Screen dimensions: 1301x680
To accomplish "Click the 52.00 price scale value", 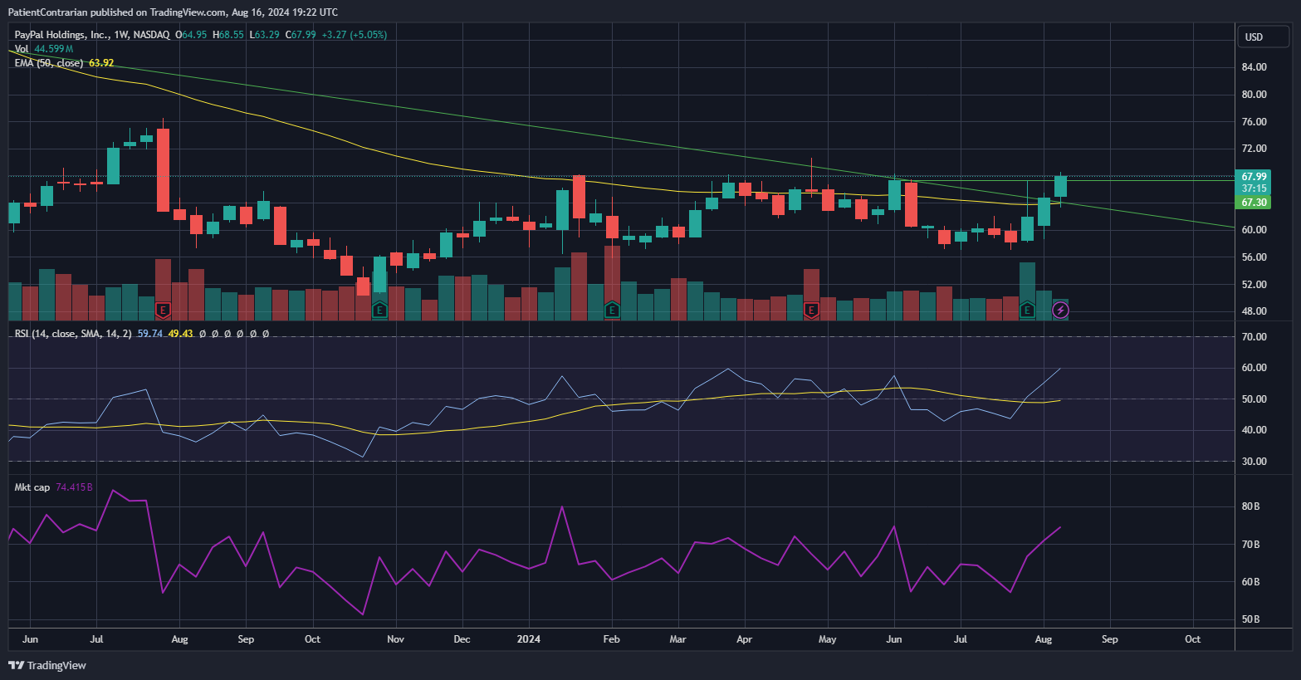I will click(x=1254, y=285).
